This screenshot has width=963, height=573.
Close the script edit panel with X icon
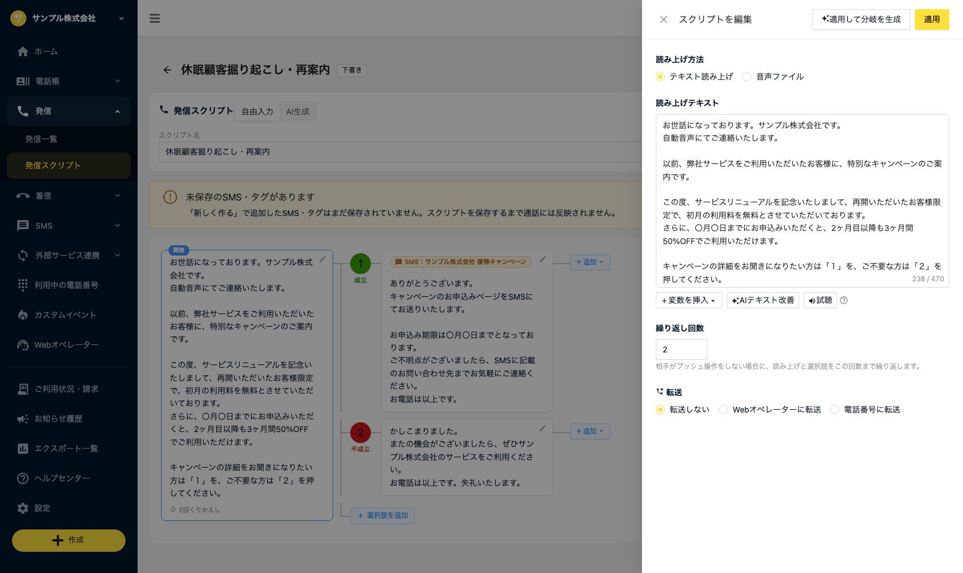(664, 19)
